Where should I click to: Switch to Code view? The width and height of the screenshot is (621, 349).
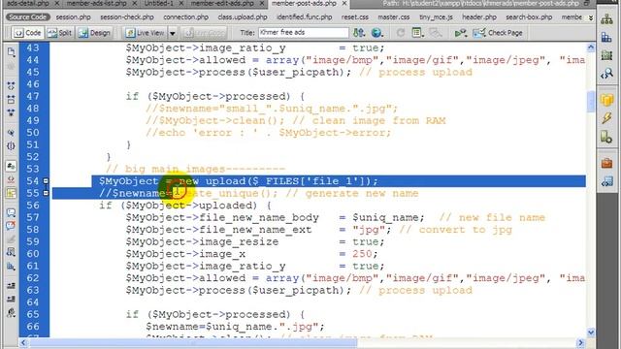click(x=27, y=33)
